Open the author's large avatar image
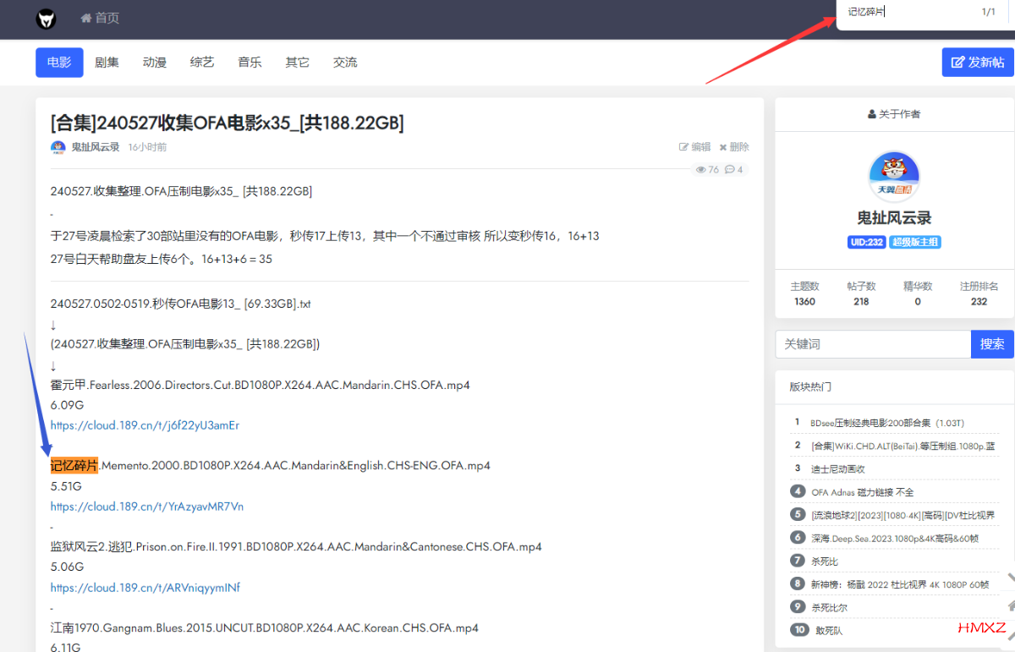Viewport: 1015px width, 652px height. (x=894, y=177)
